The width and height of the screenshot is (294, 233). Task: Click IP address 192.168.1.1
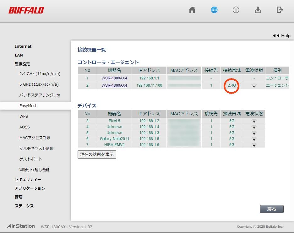149,78
